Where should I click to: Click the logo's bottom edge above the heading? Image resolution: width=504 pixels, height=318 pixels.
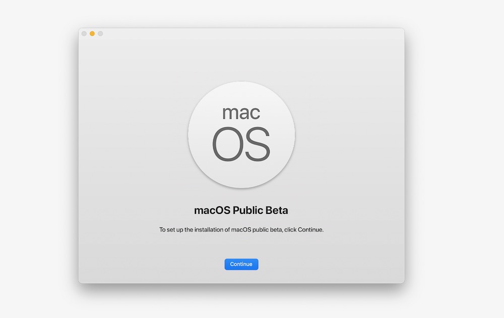[241, 186]
